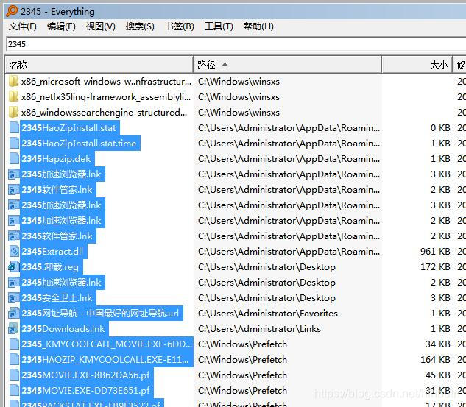Viewport: 466px width, 407px height.
Task: Click registry icon of 2345.卸载.reg
Action: pos(14,266)
